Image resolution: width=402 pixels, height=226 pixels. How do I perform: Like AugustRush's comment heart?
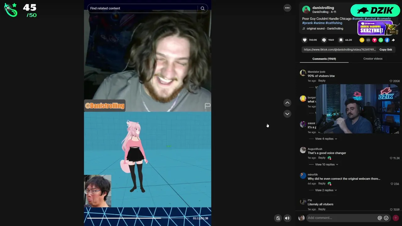click(x=391, y=158)
